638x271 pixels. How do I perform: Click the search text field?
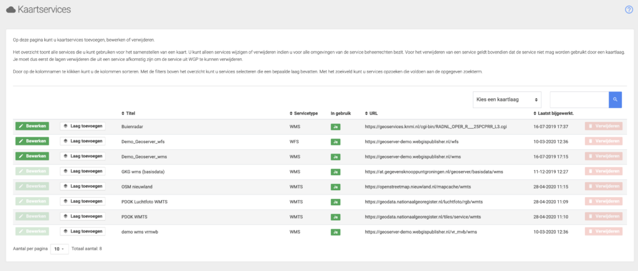pyautogui.click(x=579, y=99)
